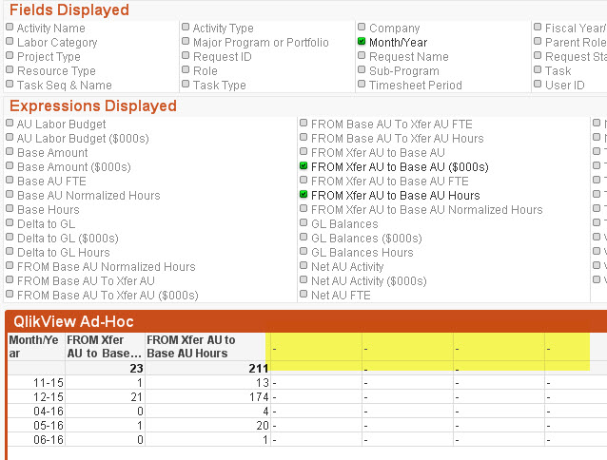Image resolution: width=607 pixels, height=460 pixels.
Task: Enable AU Labor Budget ($000s) expression
Action: pos(10,138)
